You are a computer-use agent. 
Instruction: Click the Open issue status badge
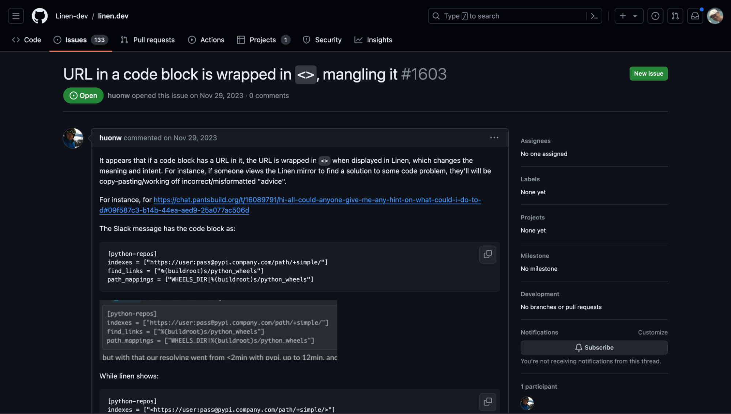click(83, 95)
